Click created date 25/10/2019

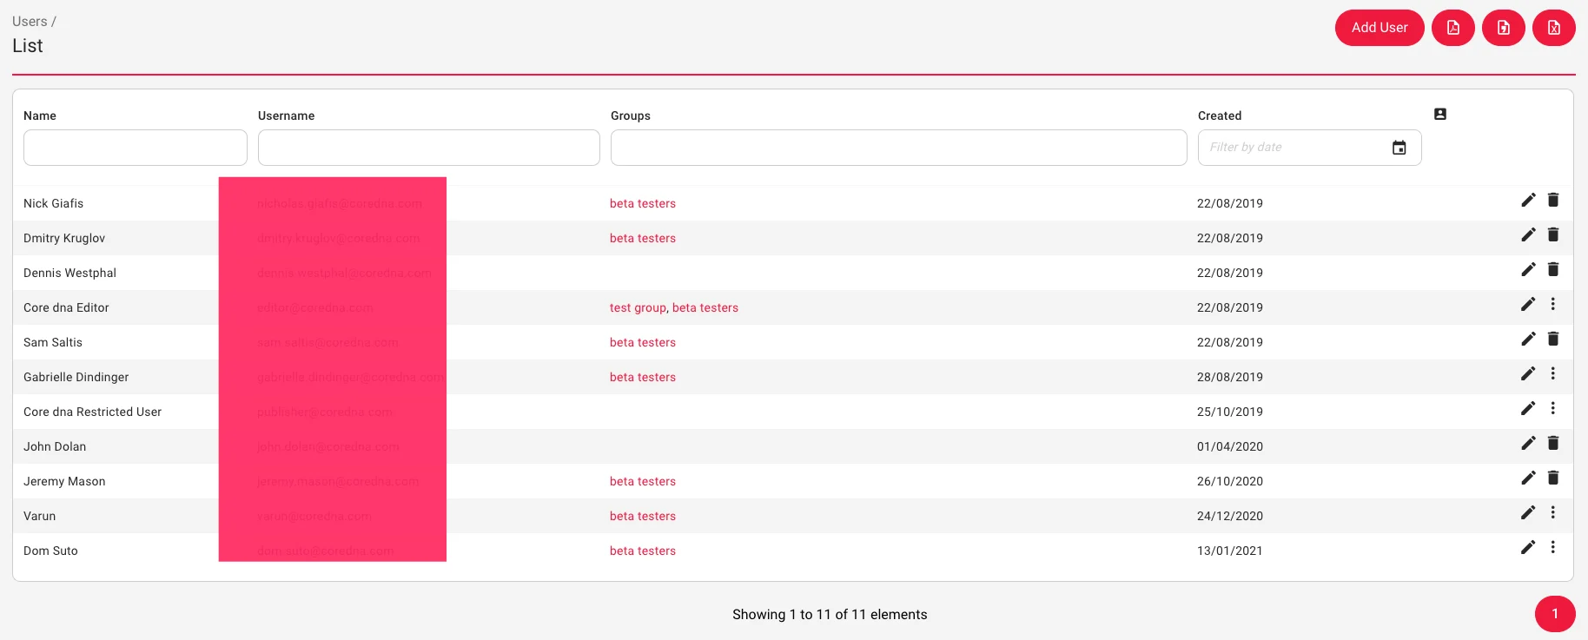tap(1230, 412)
